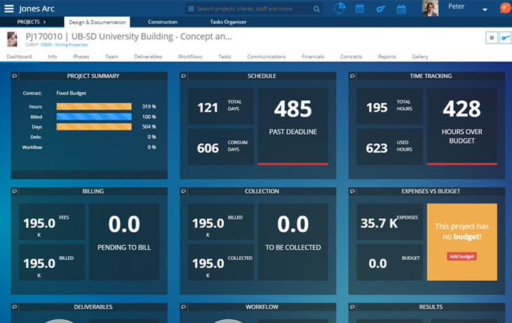Open the Contracts project tab
This screenshot has height=323, width=512.
[x=351, y=57]
